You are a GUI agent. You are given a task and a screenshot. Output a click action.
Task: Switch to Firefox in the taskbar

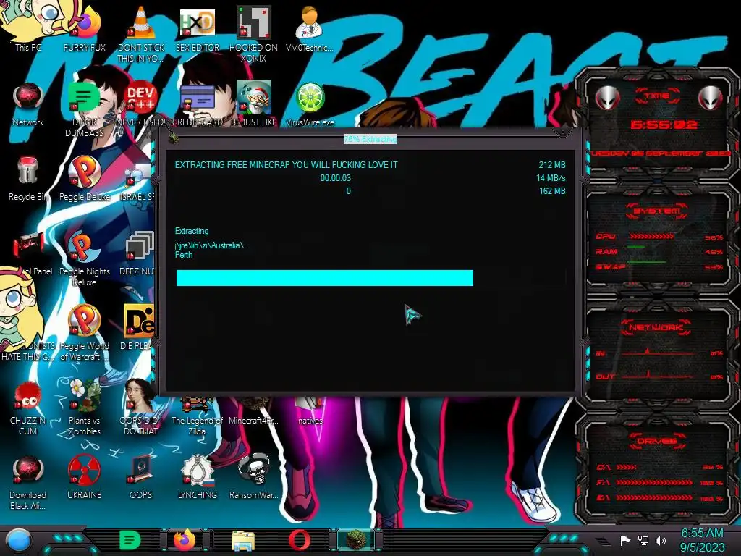point(185,540)
